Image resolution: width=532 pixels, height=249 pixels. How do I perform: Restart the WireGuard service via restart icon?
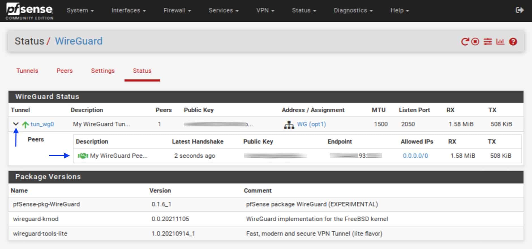465,42
